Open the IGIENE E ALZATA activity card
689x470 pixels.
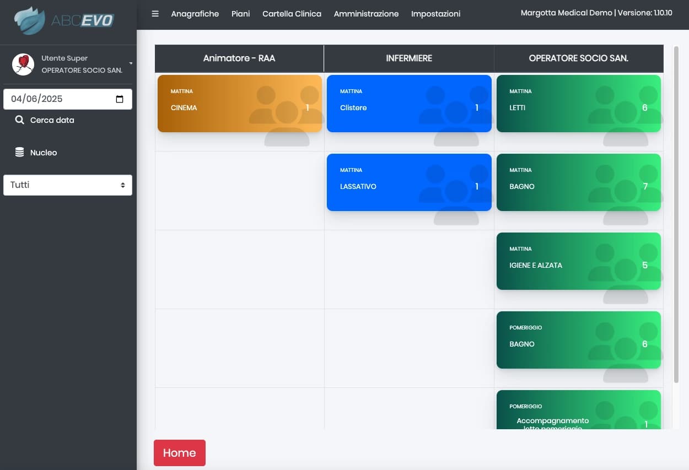click(x=578, y=261)
